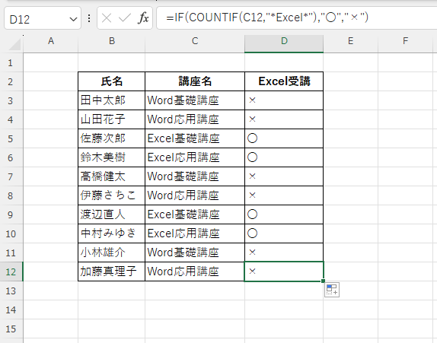The image size is (437, 343).
Task: Select column A header
Action: pyautogui.click(x=51, y=41)
